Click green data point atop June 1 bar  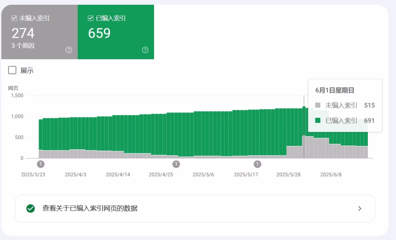pos(304,108)
